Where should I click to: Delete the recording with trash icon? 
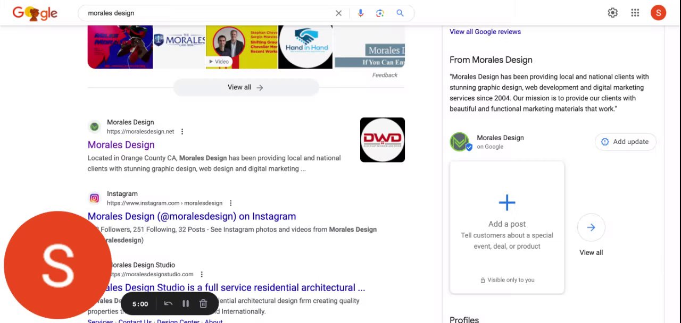(203, 304)
